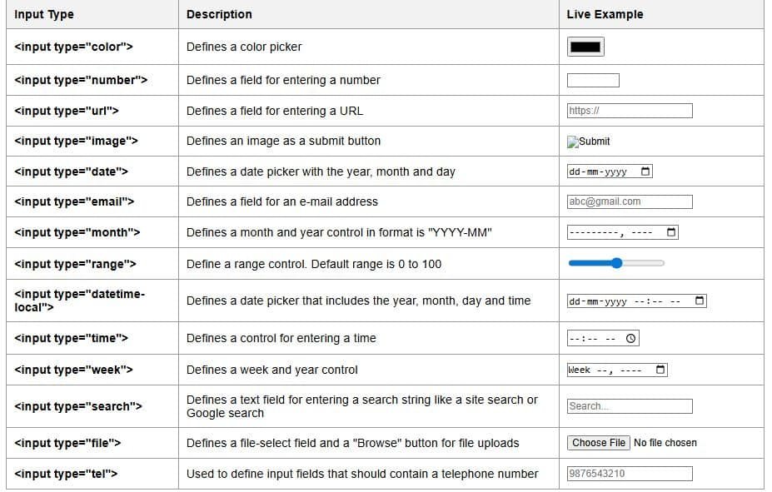This screenshot has width=772, height=492.
Task: Click the date field's day segment
Action: pyautogui.click(x=572, y=171)
